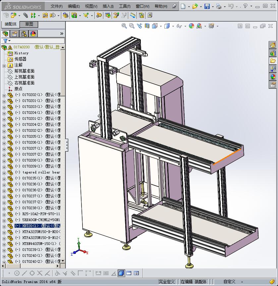278x286 pixels.
Task: Expand the 注解 annotations folder
Action: point(4,65)
